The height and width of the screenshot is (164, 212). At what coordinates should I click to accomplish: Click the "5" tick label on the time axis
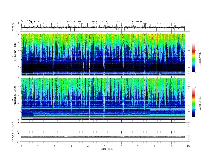(105, 146)
